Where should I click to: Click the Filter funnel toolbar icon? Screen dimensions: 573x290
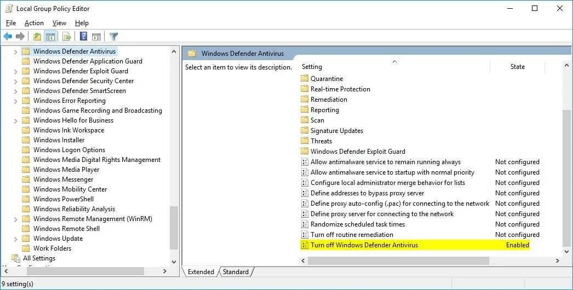[x=113, y=36]
